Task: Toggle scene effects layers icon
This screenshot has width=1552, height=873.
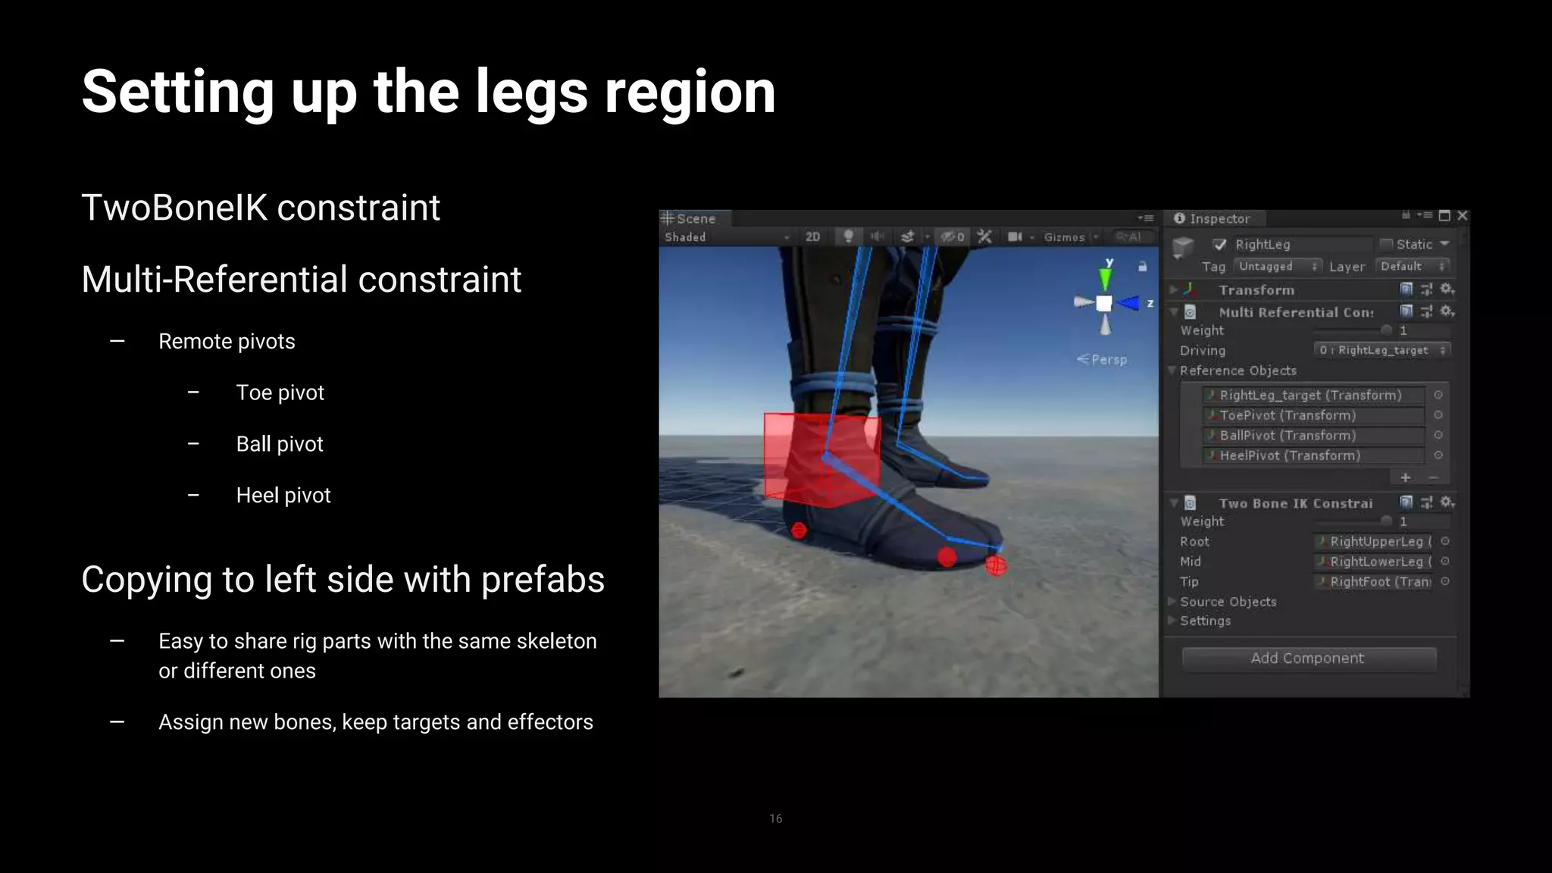Action: 907,236
